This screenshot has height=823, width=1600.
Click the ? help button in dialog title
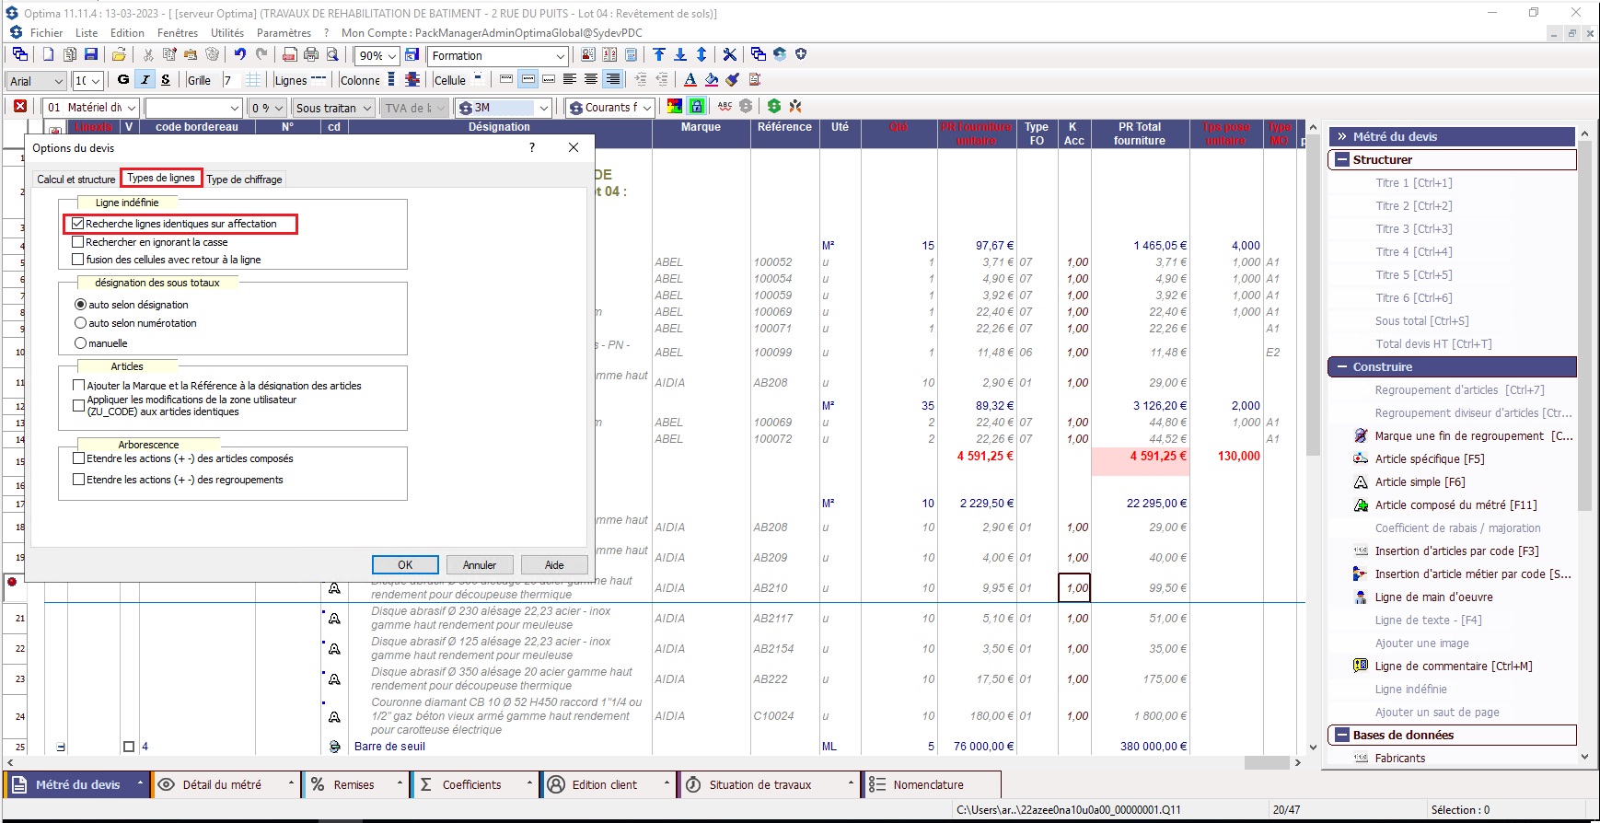(531, 147)
